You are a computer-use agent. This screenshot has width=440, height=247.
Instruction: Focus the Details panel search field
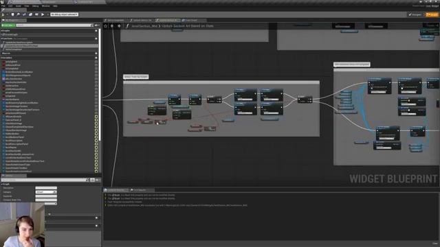pyautogui.click(x=45, y=180)
